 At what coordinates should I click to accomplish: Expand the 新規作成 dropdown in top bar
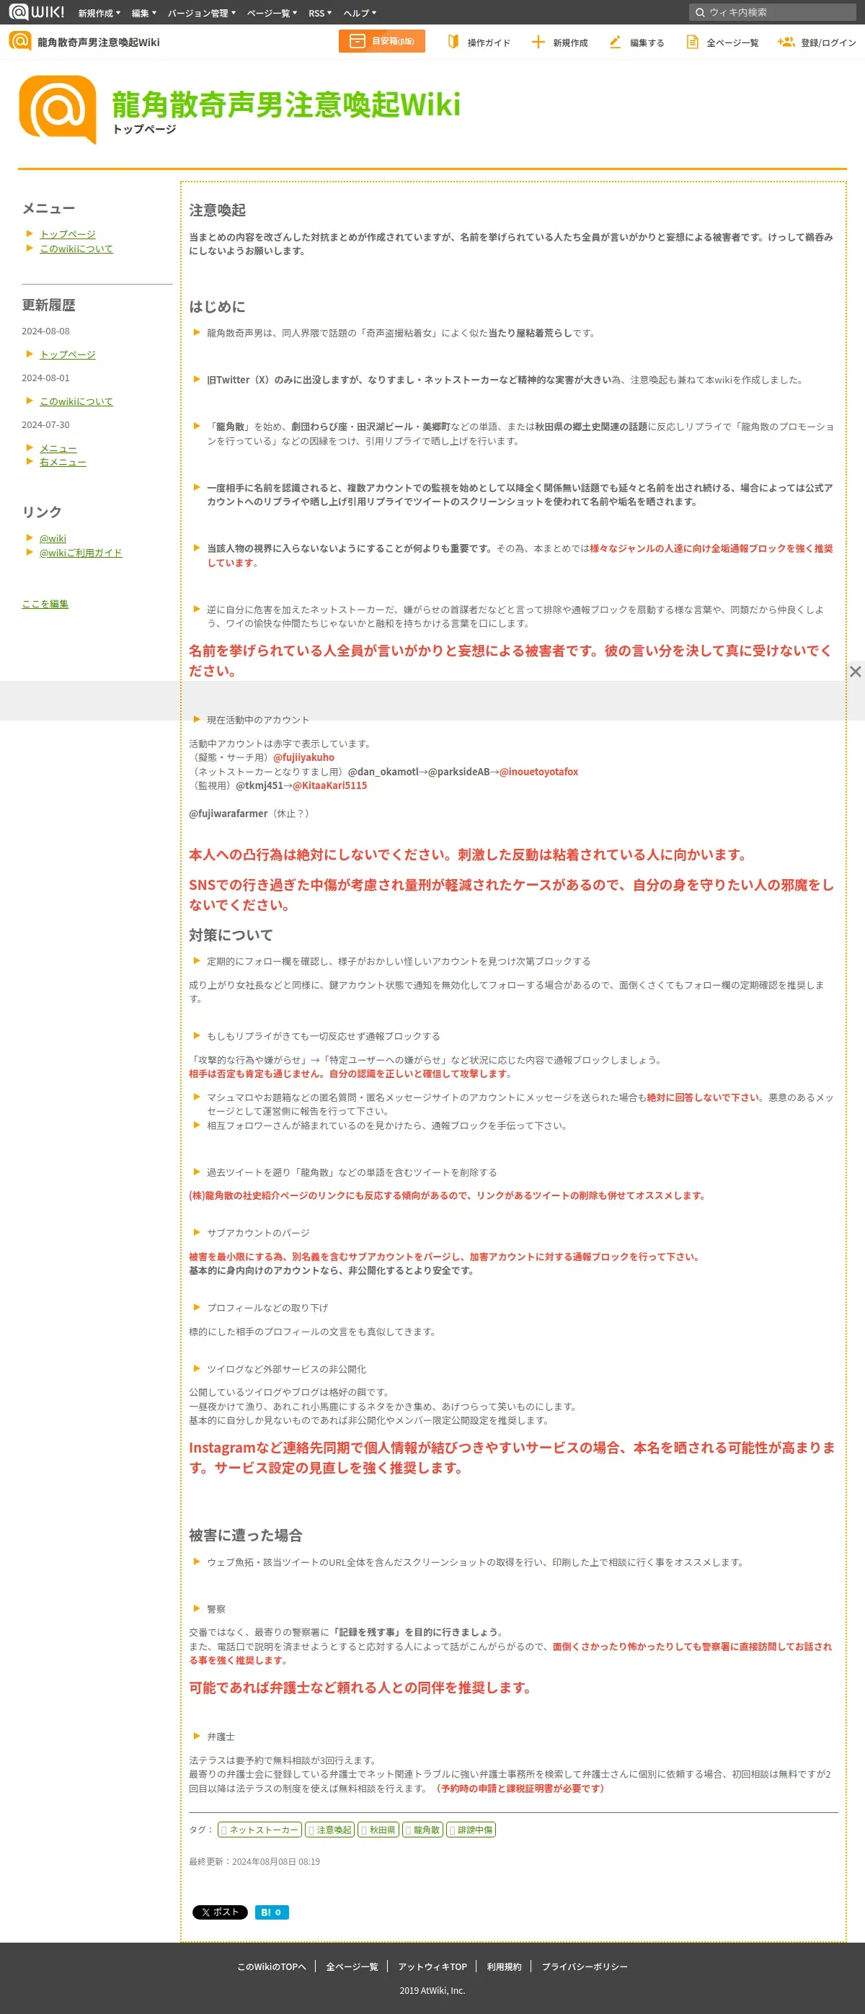click(x=99, y=13)
